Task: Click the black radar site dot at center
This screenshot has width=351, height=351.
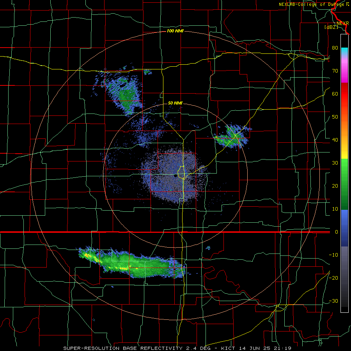Action: pos(175,176)
